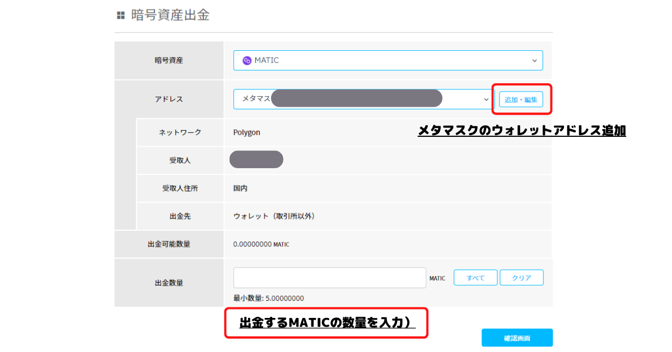
Task: Select the Polygon network value
Action: pos(247,132)
